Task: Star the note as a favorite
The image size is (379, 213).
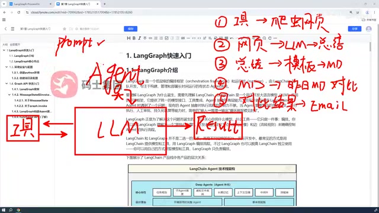Action: [65, 29]
